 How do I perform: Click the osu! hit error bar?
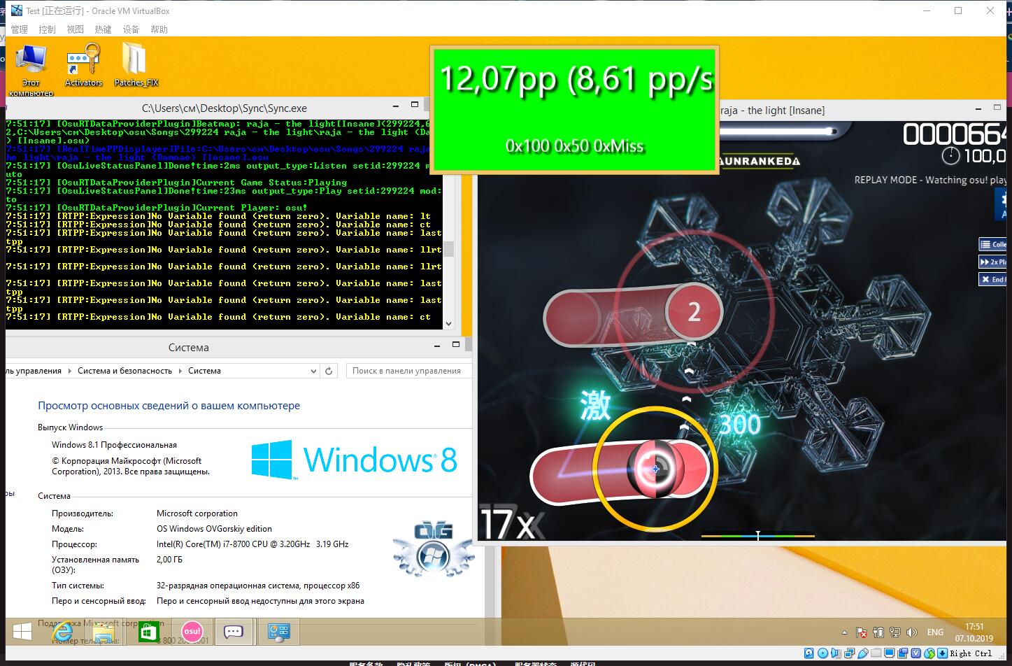[x=758, y=536]
